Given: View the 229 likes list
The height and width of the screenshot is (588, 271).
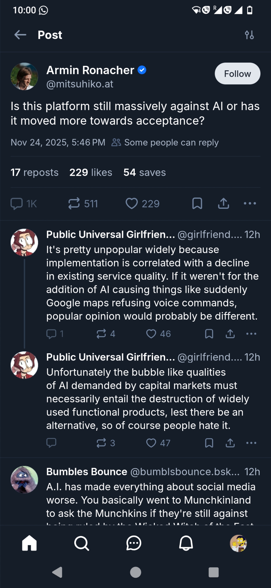Looking at the screenshot, I should pyautogui.click(x=91, y=172).
